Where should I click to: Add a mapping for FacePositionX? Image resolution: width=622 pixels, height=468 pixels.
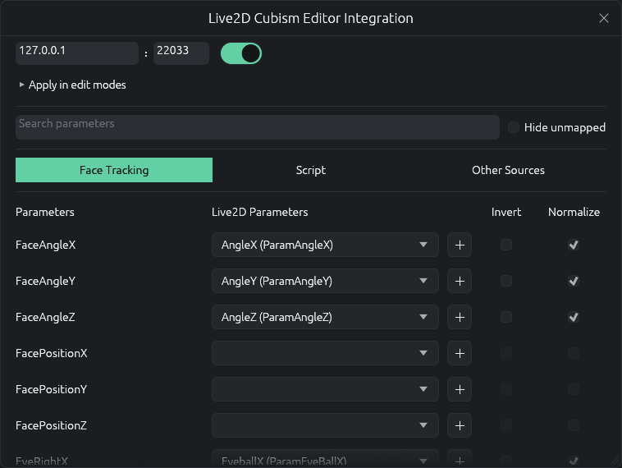[460, 353]
